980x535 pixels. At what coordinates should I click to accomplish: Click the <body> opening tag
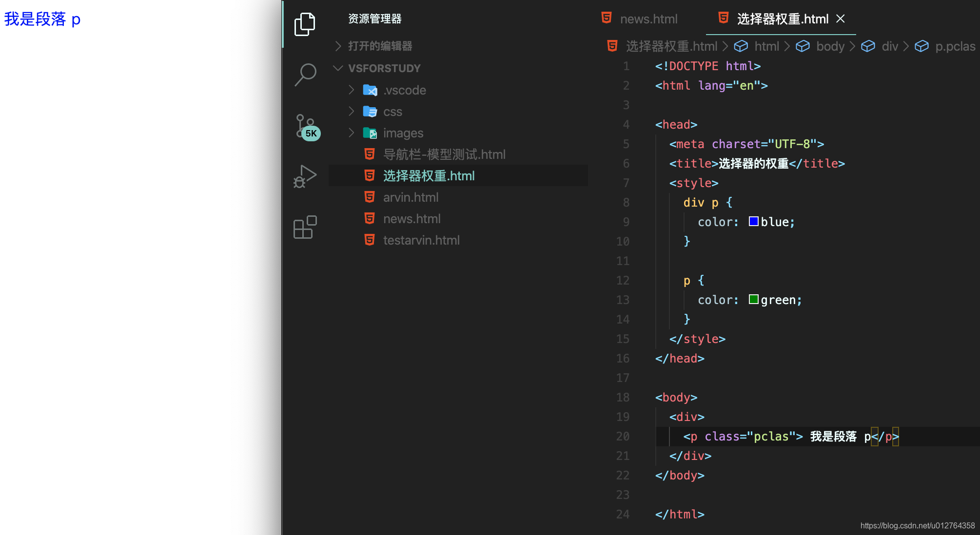pyautogui.click(x=676, y=397)
